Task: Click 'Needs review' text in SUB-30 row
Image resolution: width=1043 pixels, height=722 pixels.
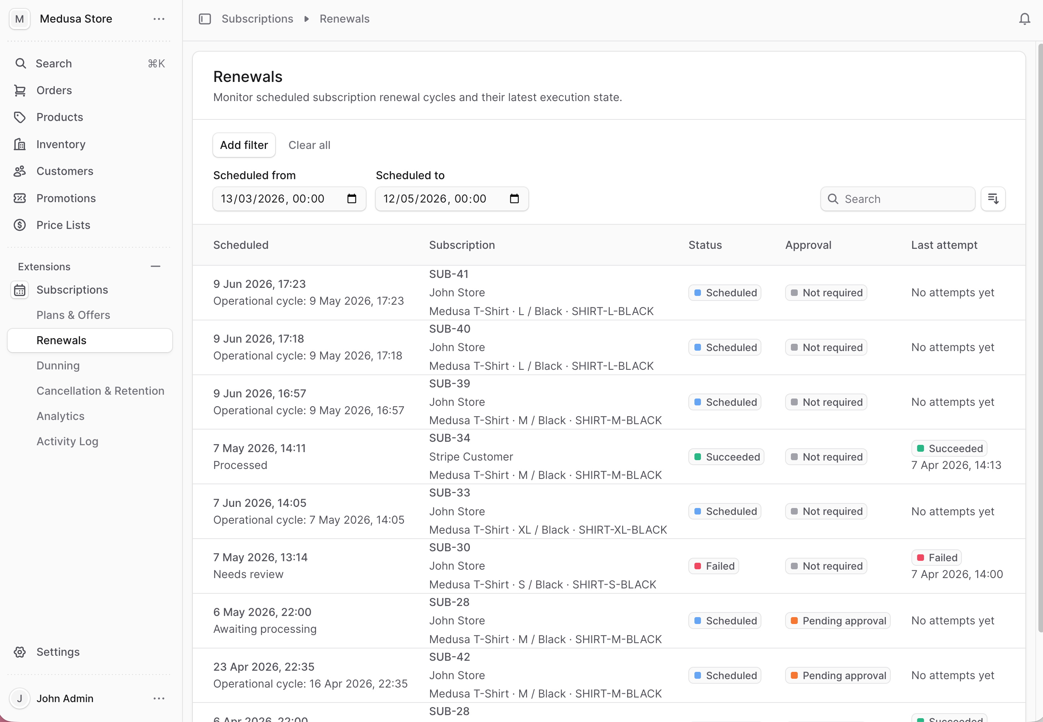Action: [248, 575]
